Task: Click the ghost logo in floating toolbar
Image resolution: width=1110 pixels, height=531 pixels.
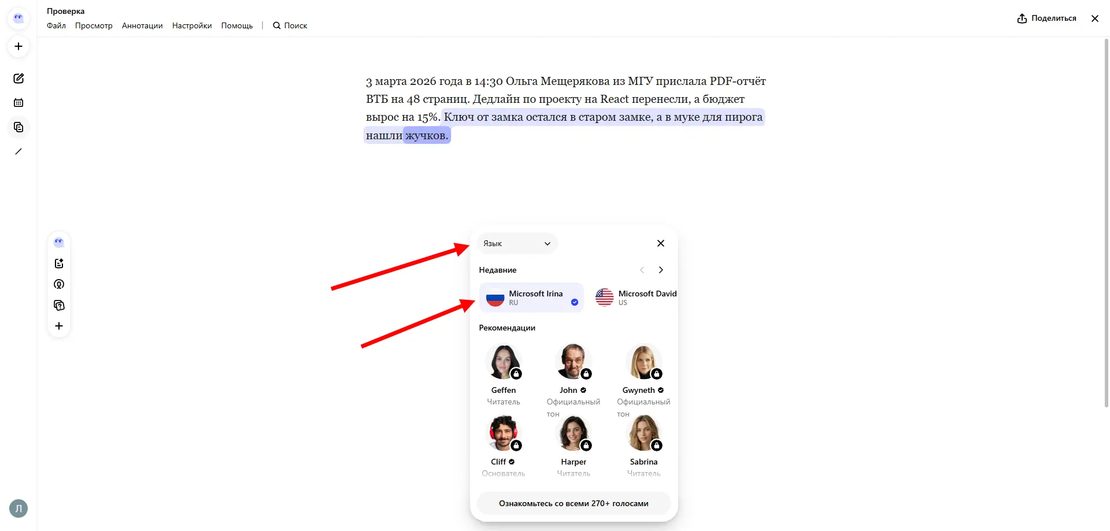Action: (59, 242)
